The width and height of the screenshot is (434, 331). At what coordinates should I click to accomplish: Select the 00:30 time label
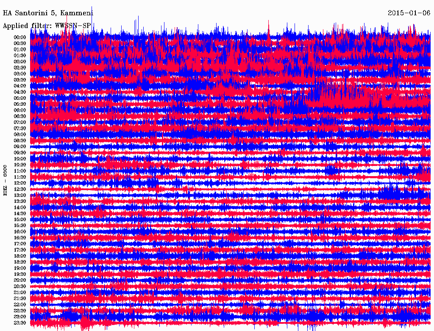point(20,44)
